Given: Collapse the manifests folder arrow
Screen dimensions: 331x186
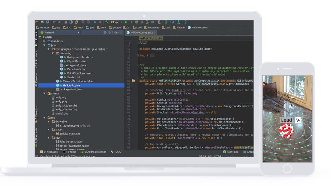Looking at the screenshot, I should [x=44, y=41].
